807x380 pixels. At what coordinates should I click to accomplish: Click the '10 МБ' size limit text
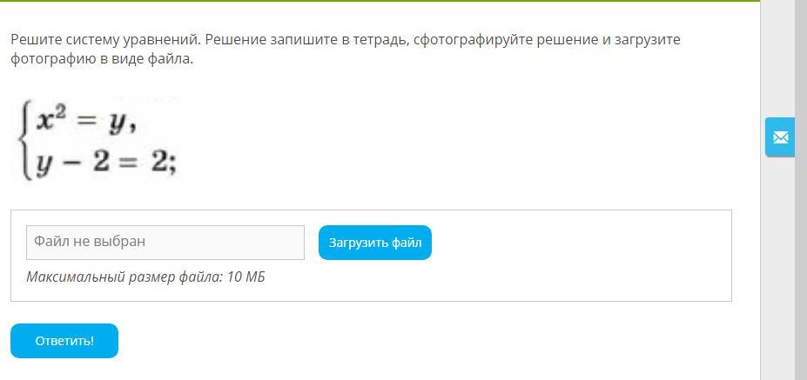245,277
